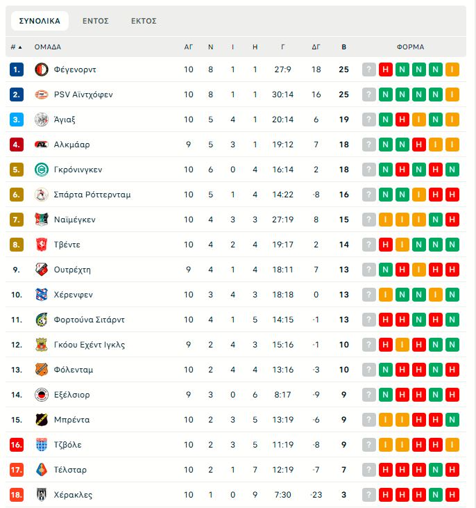Click the AZ Alkmaar club logo

41,145
